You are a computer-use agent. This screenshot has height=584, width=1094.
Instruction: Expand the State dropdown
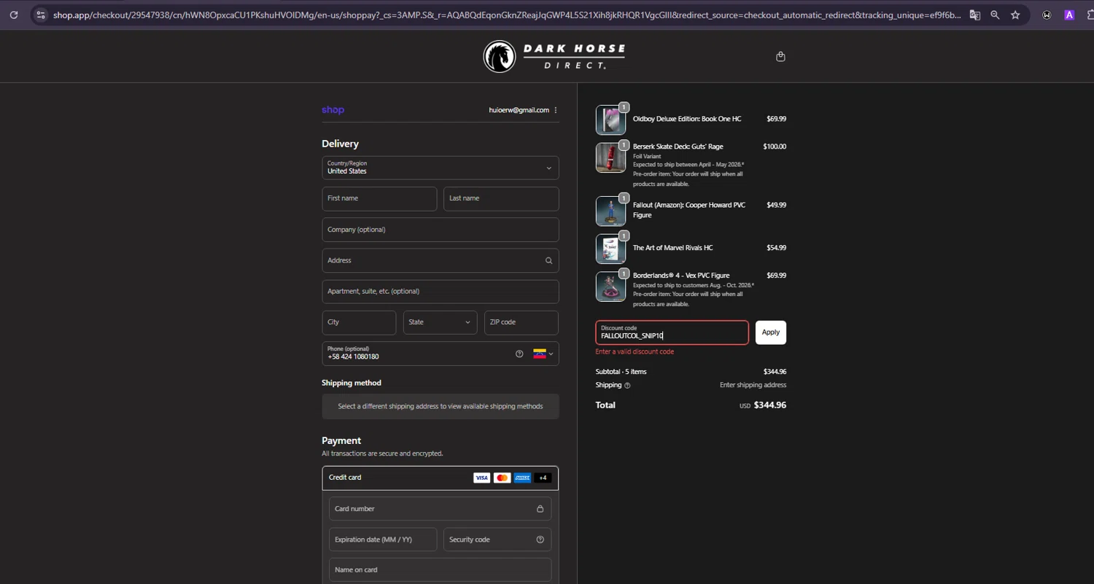pyautogui.click(x=441, y=322)
